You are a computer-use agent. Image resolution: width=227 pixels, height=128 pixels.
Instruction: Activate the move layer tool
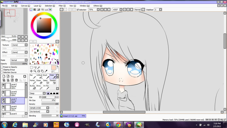pos(31,71)
